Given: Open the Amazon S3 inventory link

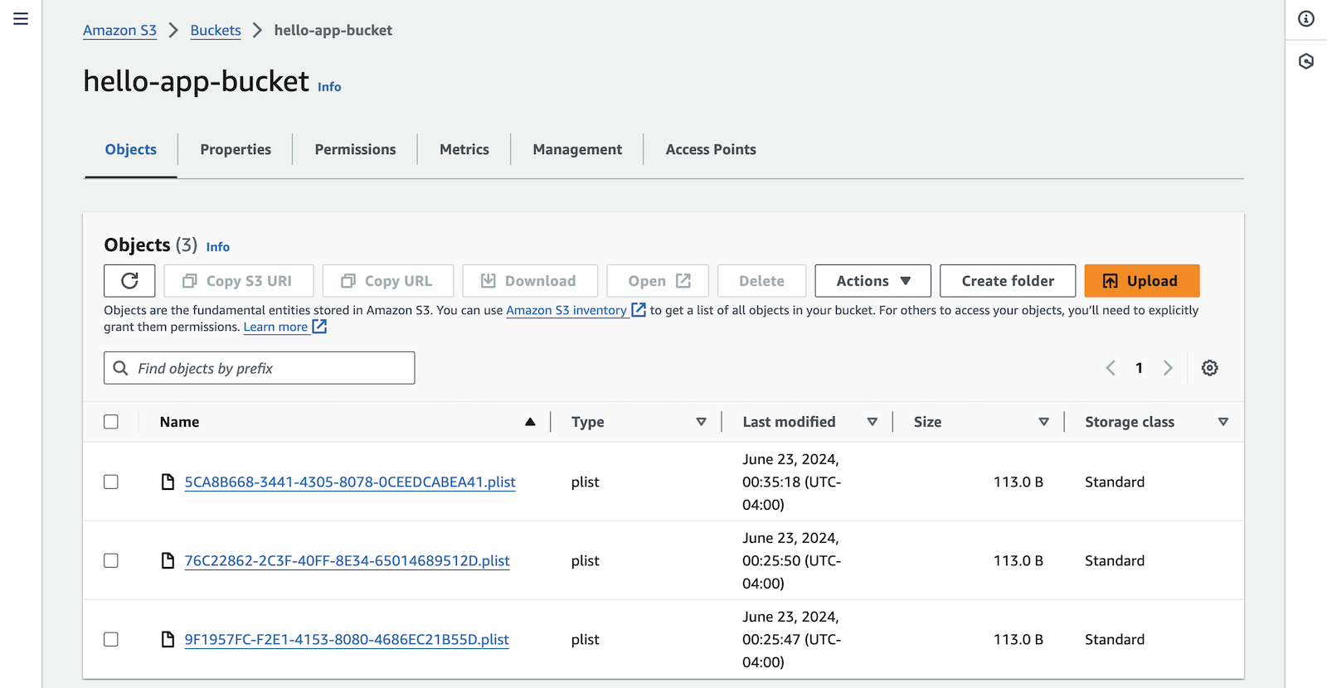Looking at the screenshot, I should tap(566, 310).
